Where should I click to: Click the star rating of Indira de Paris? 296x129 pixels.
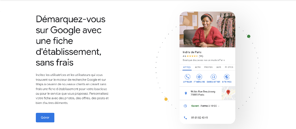click(x=192, y=56)
